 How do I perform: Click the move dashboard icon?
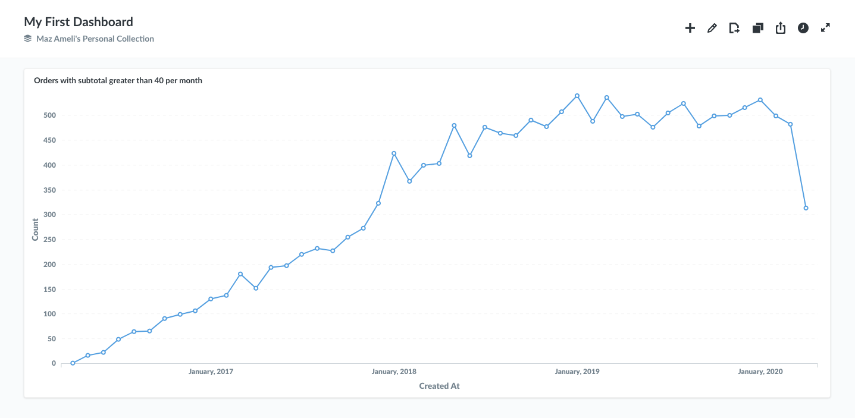click(x=734, y=28)
